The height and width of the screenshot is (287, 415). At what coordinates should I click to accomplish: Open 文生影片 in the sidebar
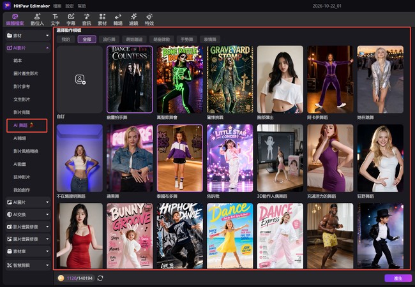[22, 99]
